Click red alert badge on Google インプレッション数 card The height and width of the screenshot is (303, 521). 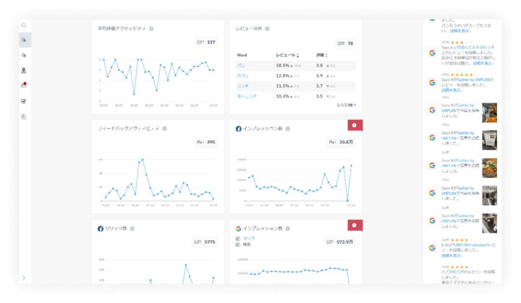pyautogui.click(x=355, y=225)
